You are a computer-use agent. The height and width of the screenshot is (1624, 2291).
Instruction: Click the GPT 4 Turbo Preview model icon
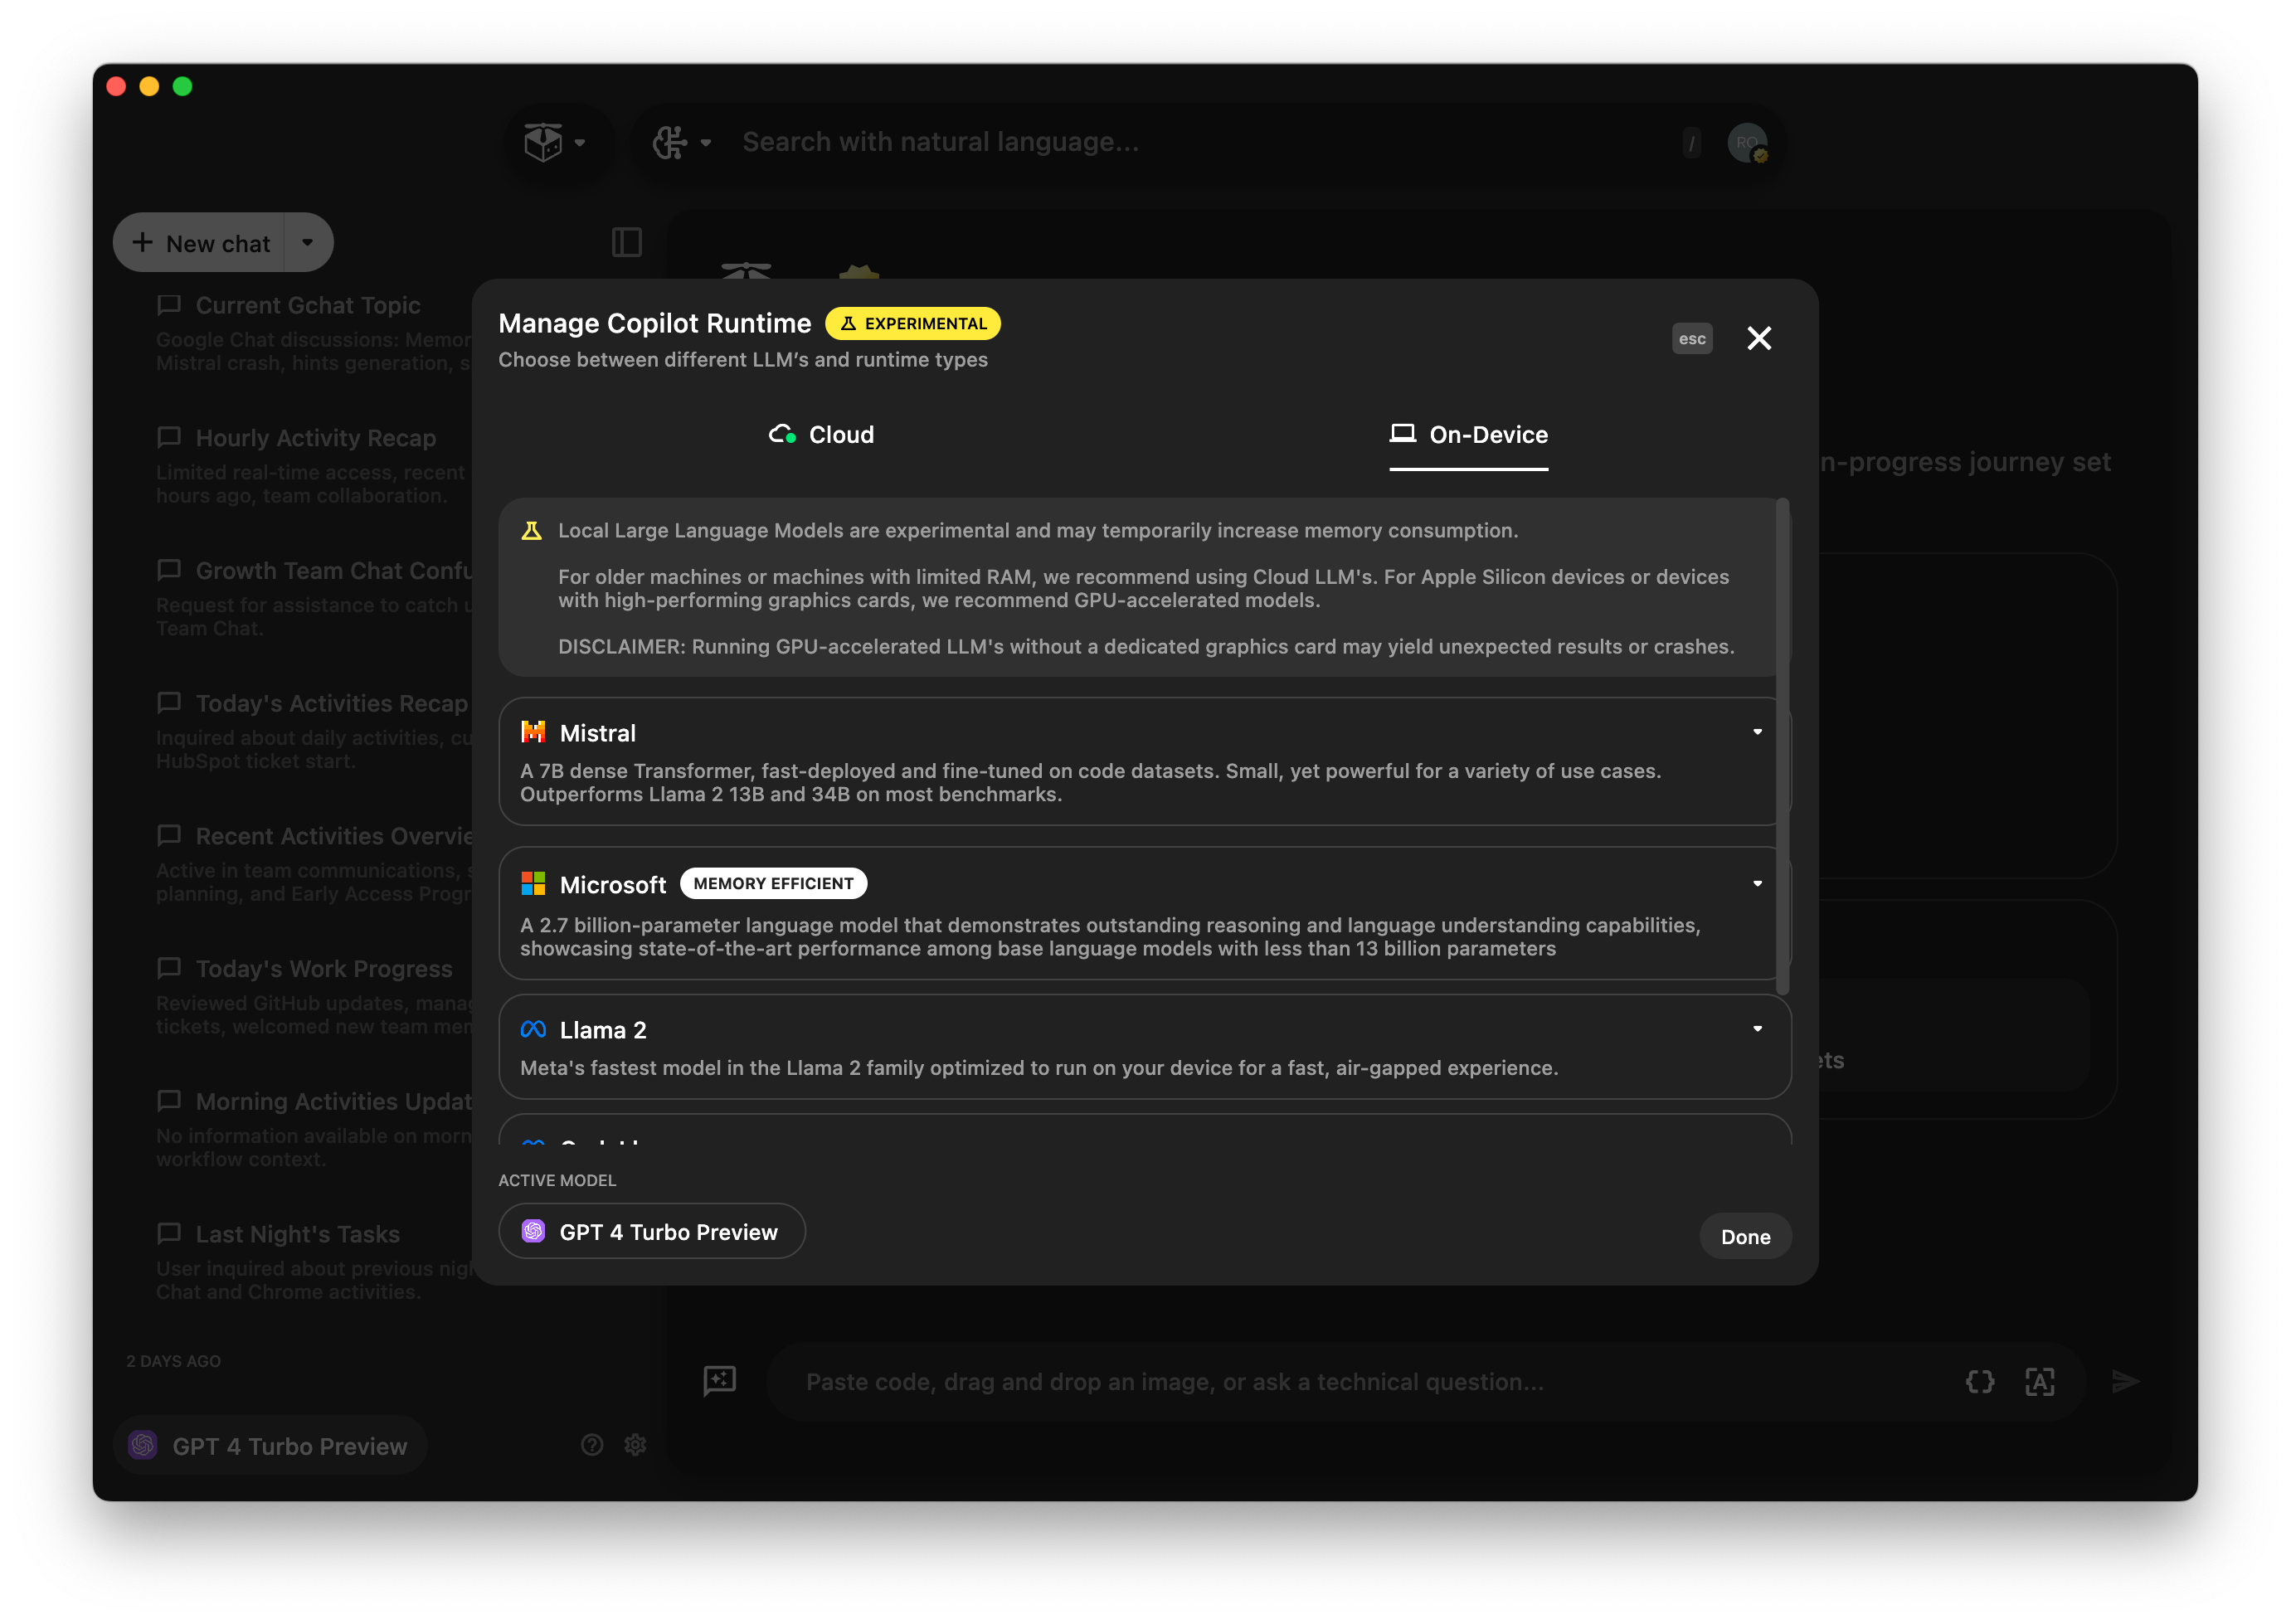(x=534, y=1230)
